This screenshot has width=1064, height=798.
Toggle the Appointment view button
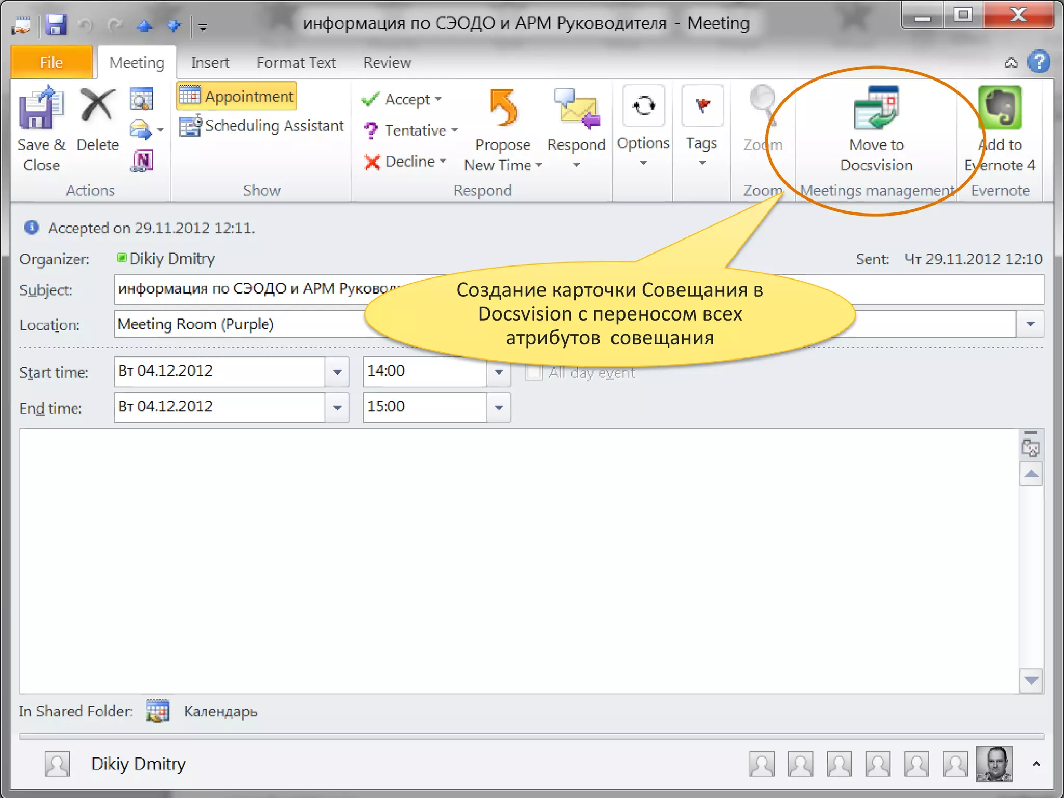pos(237,96)
